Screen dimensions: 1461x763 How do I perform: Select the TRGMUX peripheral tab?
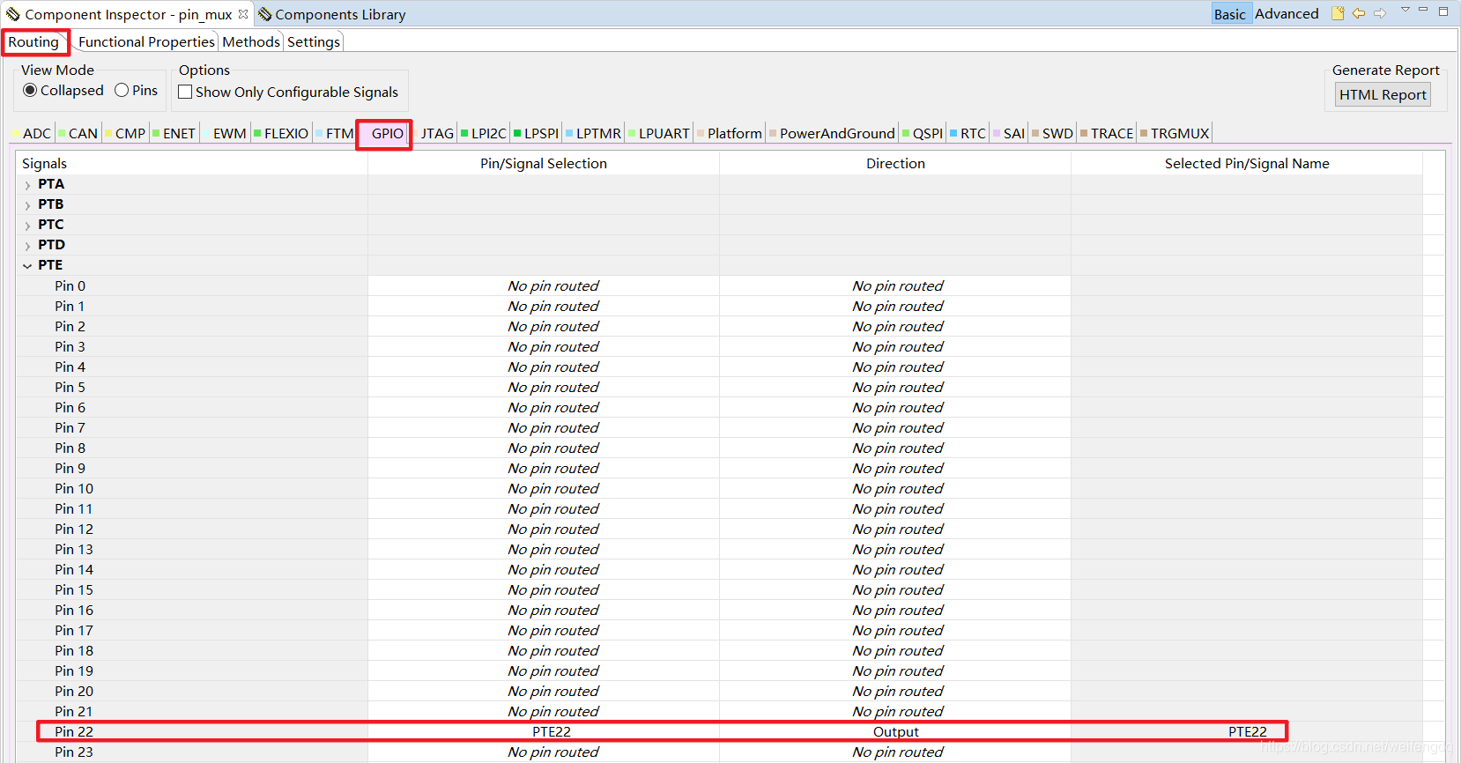click(1175, 133)
